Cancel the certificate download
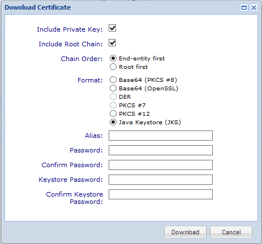Image resolution: width=262 pixels, height=244 pixels. click(x=231, y=232)
